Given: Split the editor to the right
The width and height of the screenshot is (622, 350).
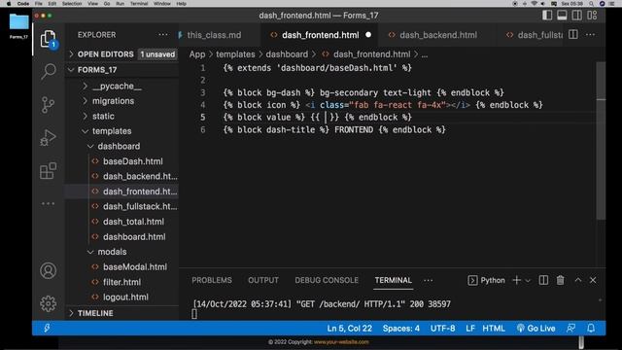Looking at the screenshot, I should coord(572,35).
